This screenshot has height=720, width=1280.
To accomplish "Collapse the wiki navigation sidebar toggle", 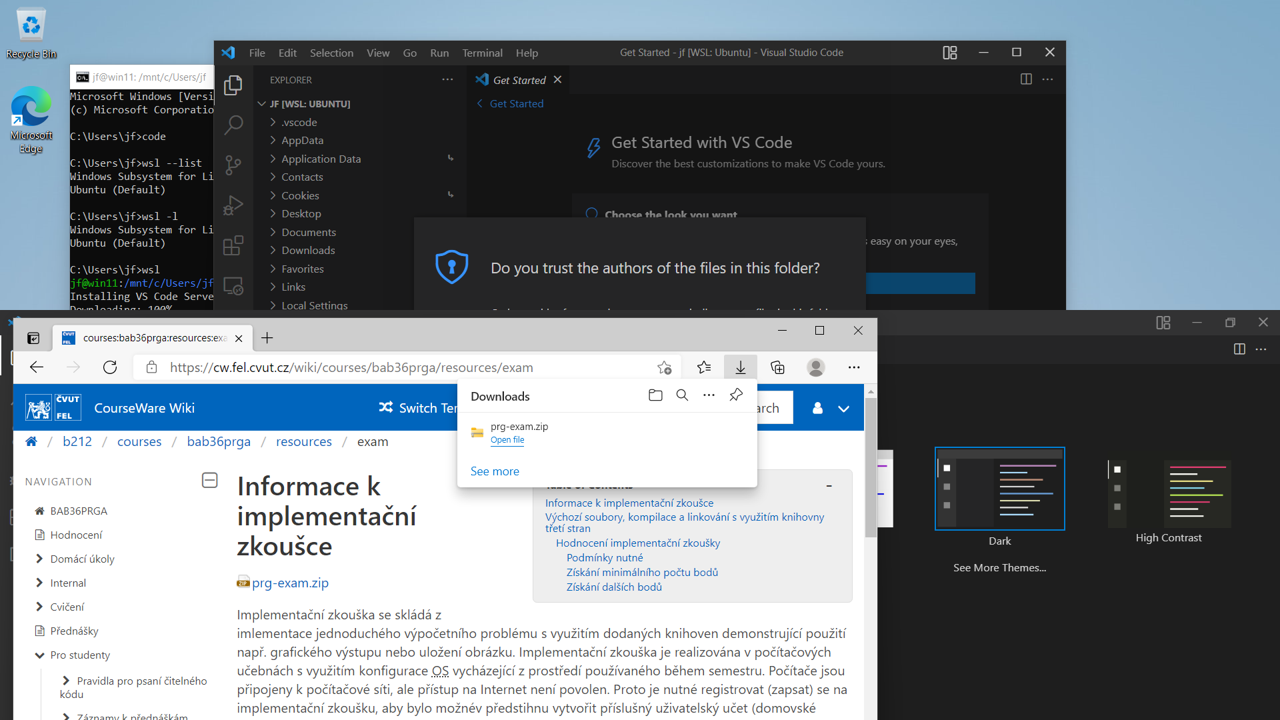I will [209, 480].
